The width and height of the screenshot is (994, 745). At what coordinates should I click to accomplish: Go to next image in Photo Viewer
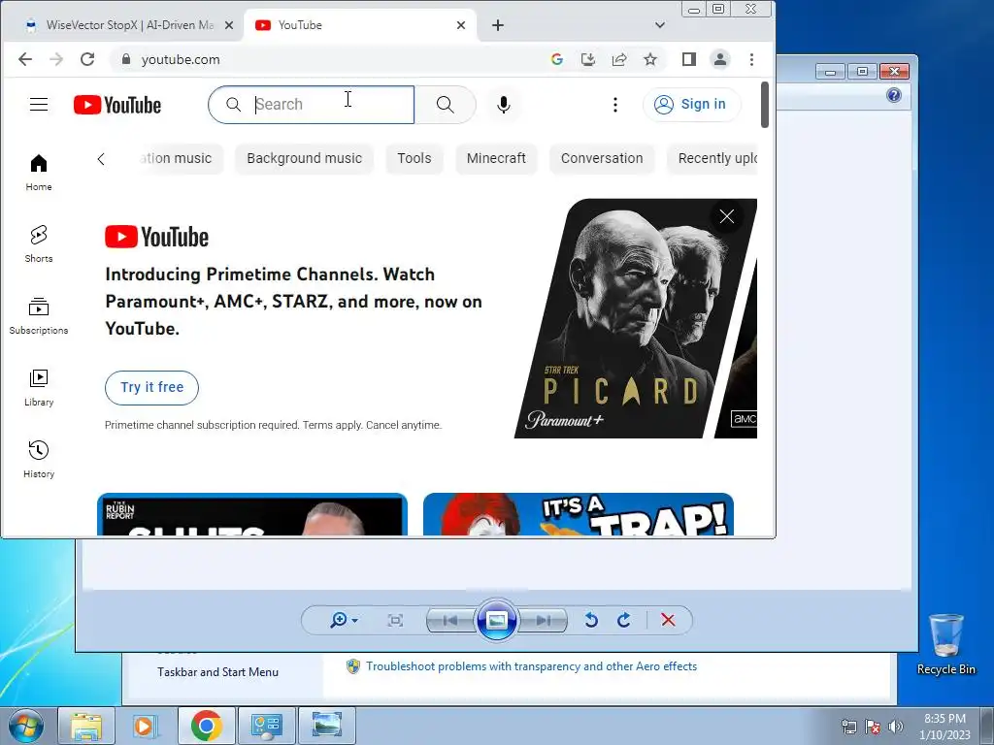coord(543,620)
